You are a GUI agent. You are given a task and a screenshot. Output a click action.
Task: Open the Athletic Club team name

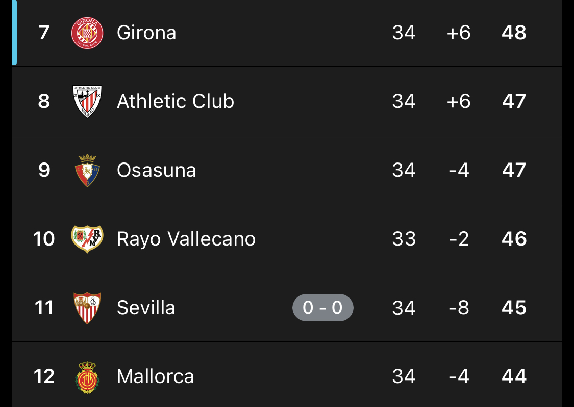point(176,101)
